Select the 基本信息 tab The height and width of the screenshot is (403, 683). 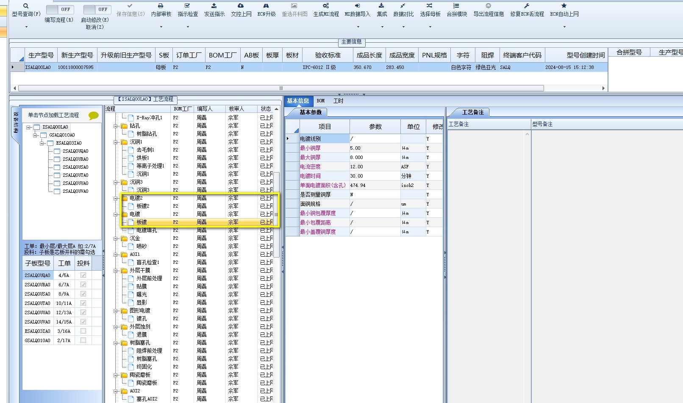pos(298,101)
